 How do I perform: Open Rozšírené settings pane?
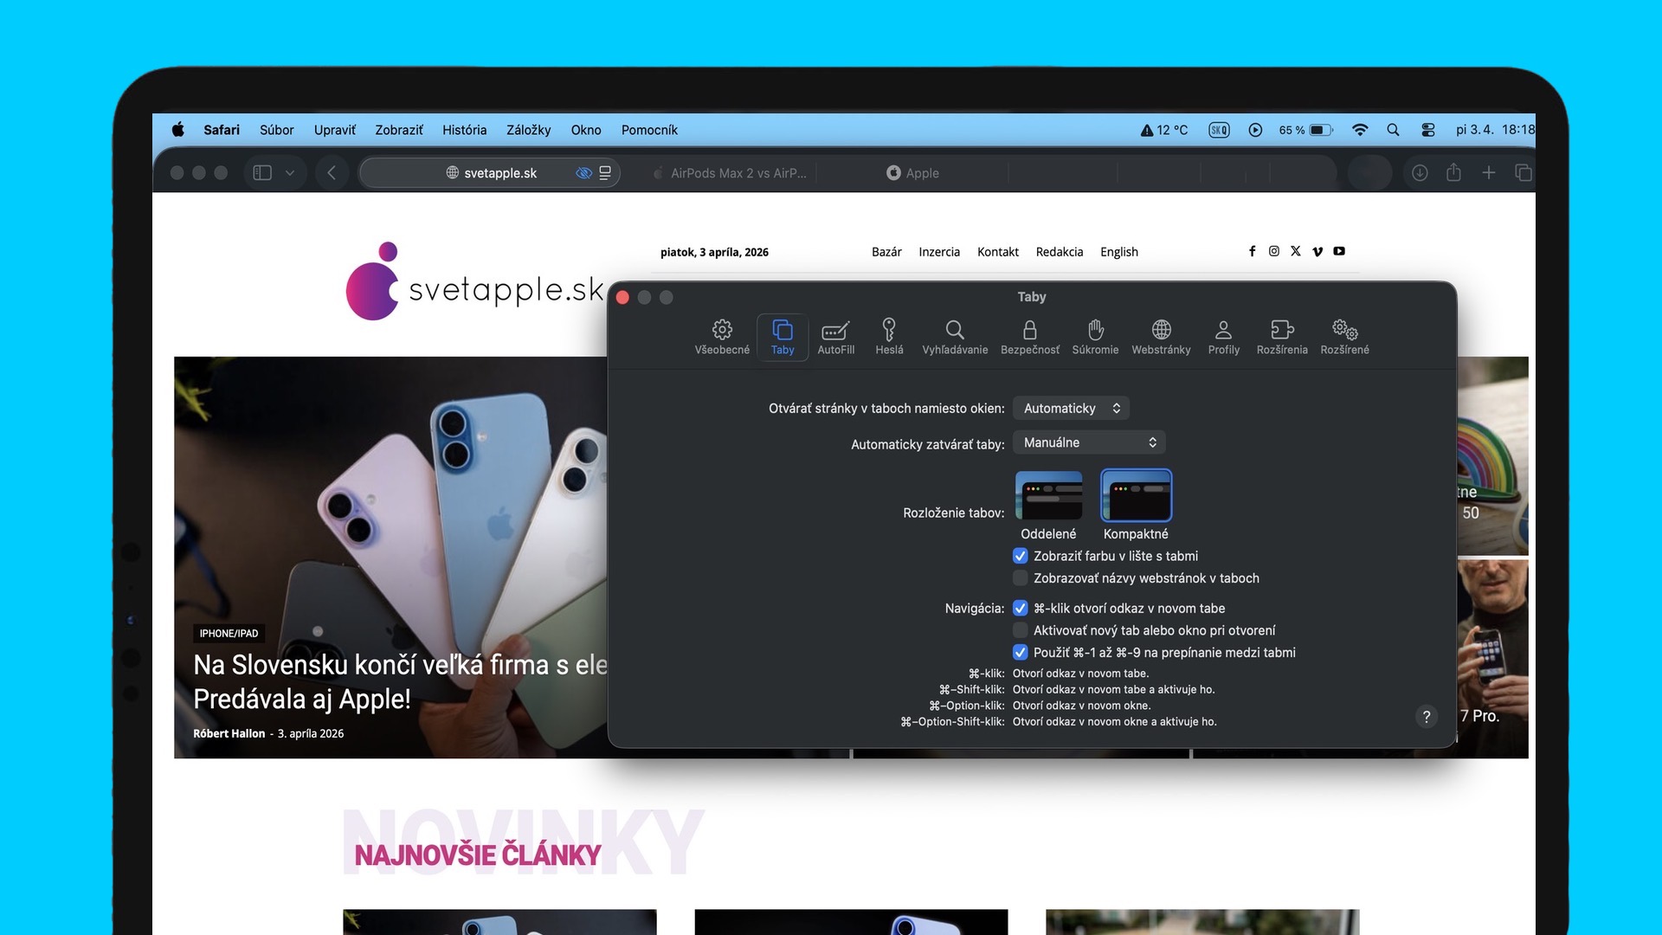pyautogui.click(x=1344, y=337)
